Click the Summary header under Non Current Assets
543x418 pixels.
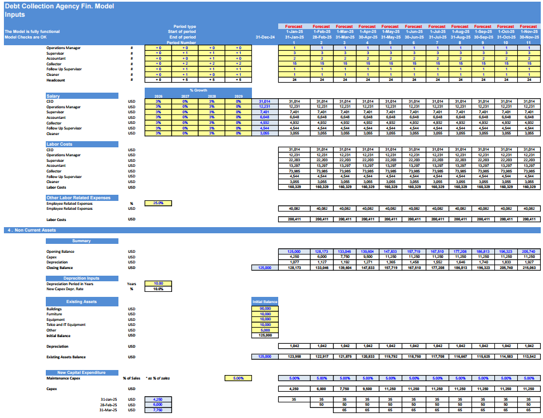(x=82, y=241)
